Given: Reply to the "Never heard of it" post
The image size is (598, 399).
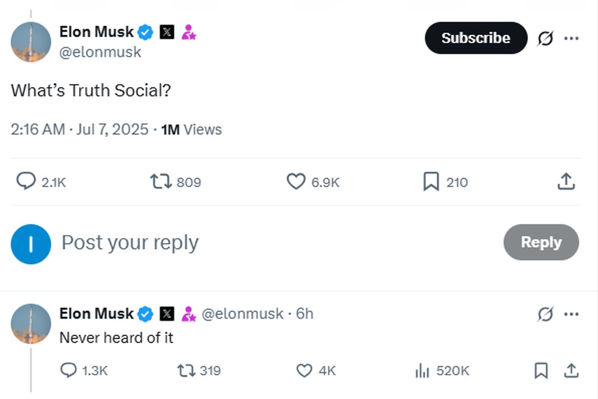Looking at the screenshot, I should [68, 370].
